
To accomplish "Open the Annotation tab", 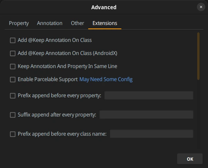I will tap(50, 23).
